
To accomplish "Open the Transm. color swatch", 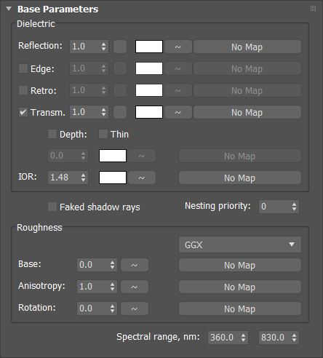I will [149, 112].
